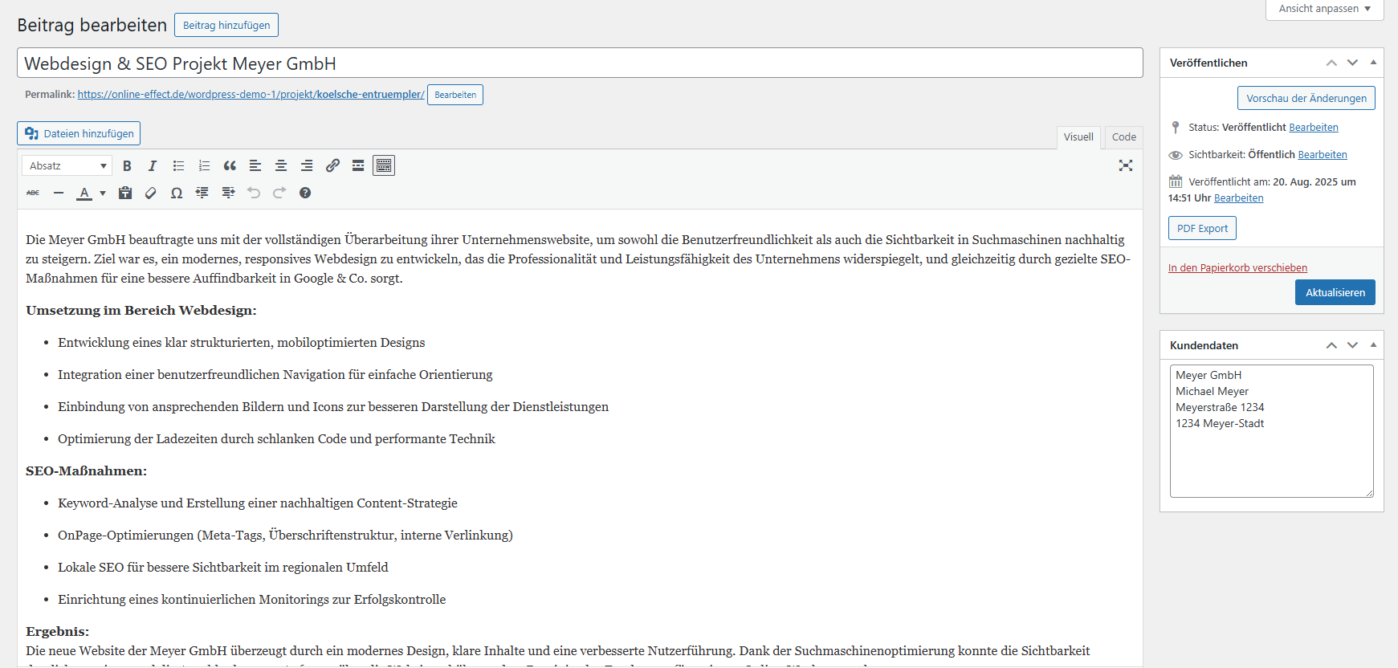Toggle the toolbar visibility button
Screen dimensions: 1398x668
coord(384,165)
